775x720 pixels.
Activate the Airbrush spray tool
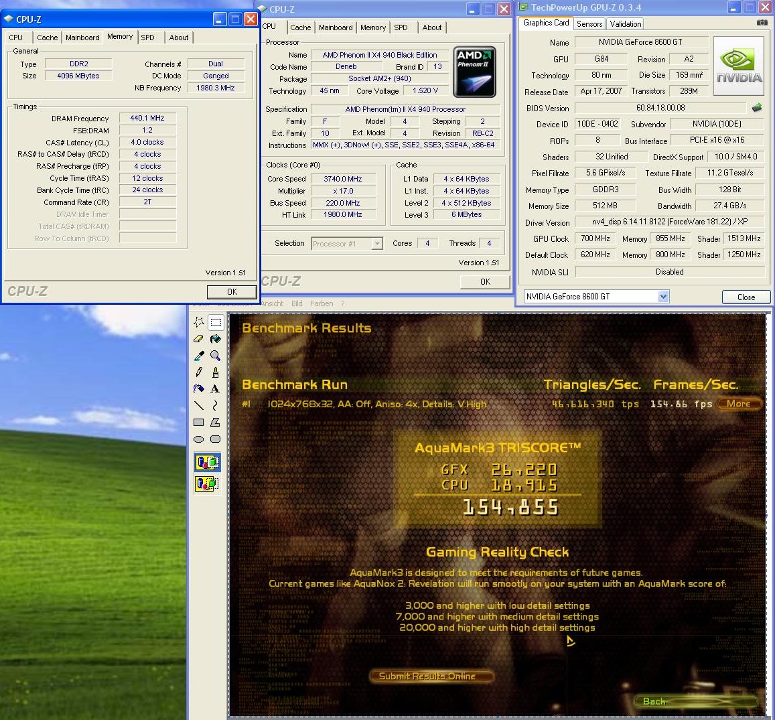click(x=199, y=389)
